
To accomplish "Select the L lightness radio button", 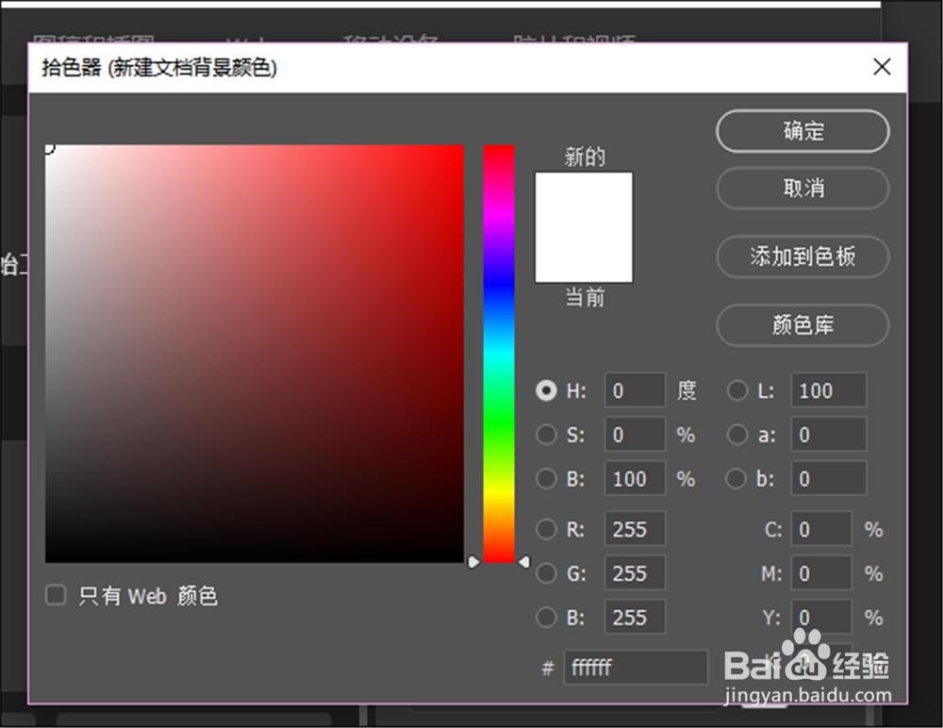I will pyautogui.click(x=736, y=390).
